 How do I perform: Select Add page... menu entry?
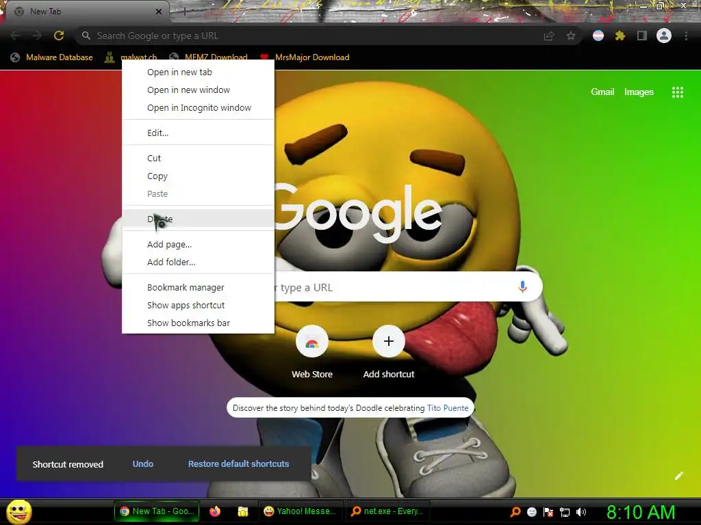click(x=198, y=245)
